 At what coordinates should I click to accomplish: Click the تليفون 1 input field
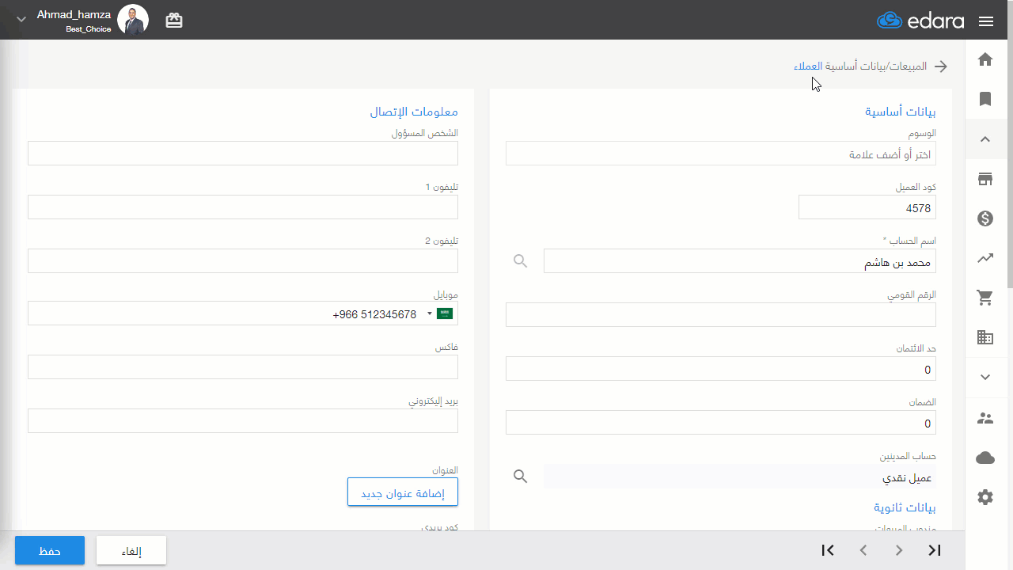click(x=243, y=207)
